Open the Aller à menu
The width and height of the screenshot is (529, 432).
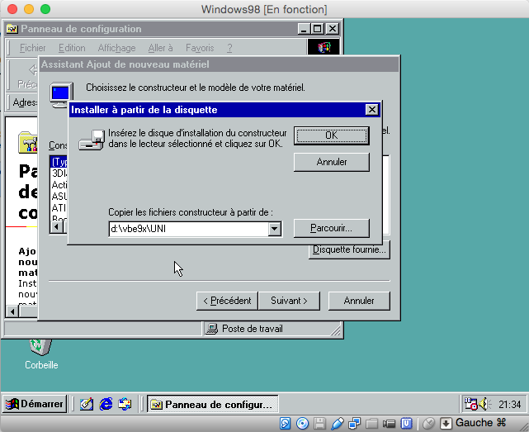click(x=160, y=48)
